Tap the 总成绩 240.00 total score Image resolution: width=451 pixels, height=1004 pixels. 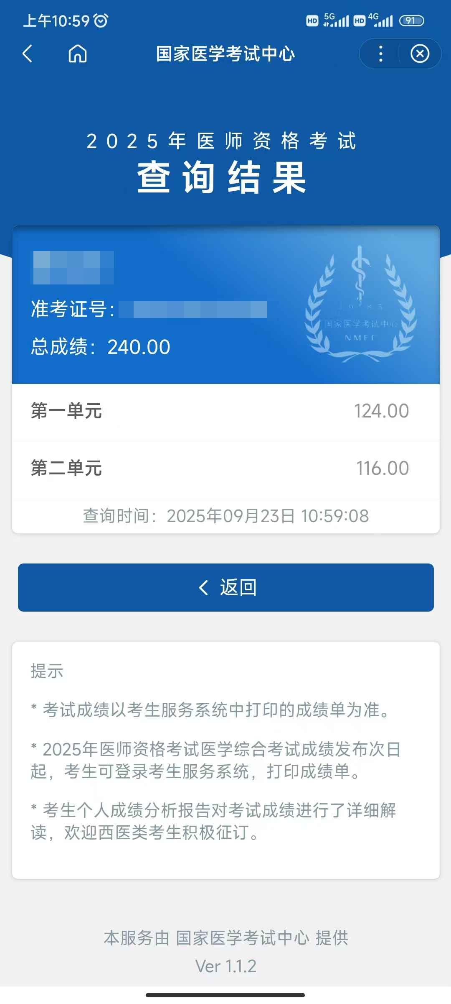click(x=101, y=347)
